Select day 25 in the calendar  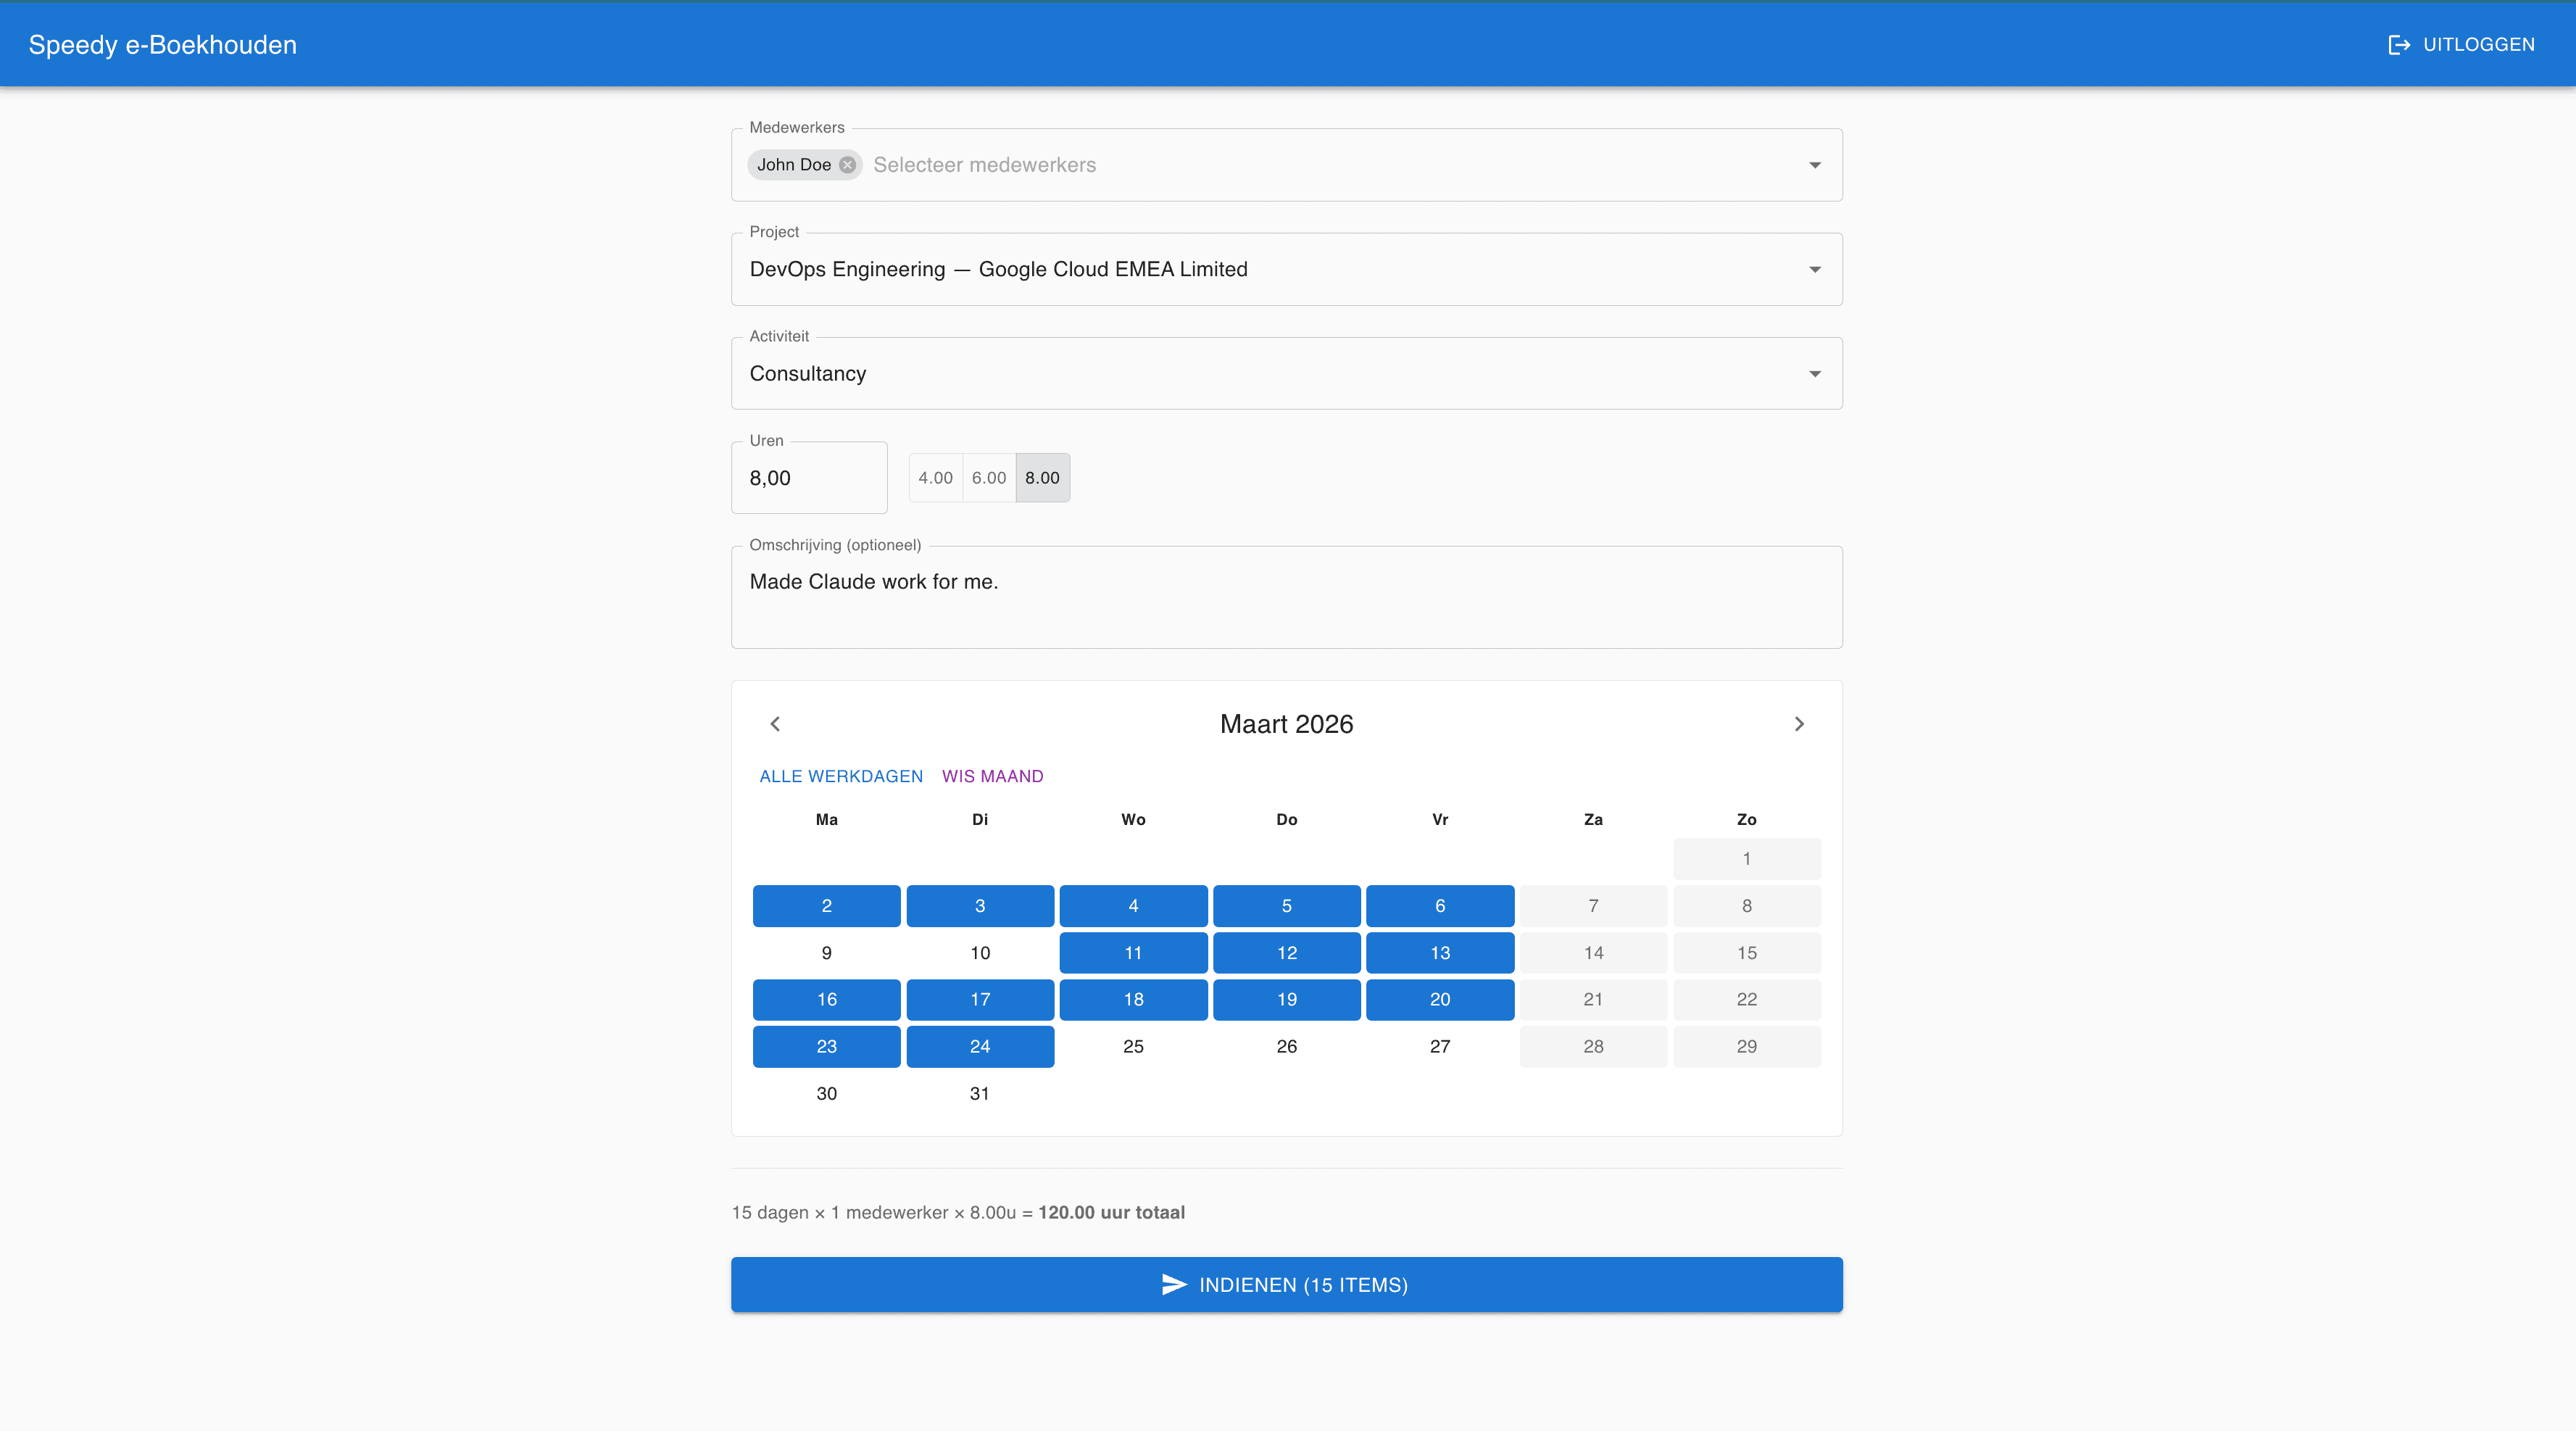tap(1133, 1046)
